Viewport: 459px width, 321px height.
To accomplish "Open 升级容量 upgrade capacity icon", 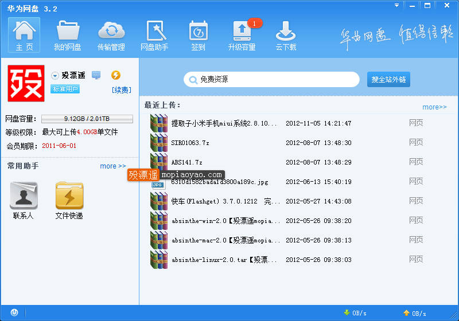I will coord(242,35).
